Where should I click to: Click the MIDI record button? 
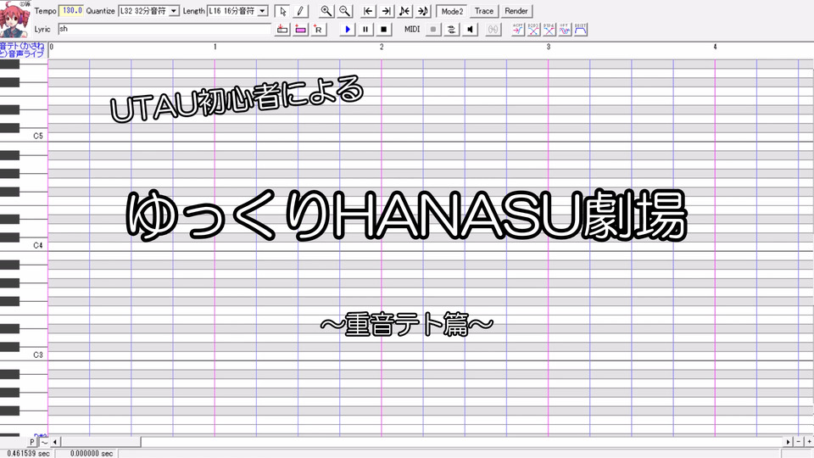pos(433,30)
